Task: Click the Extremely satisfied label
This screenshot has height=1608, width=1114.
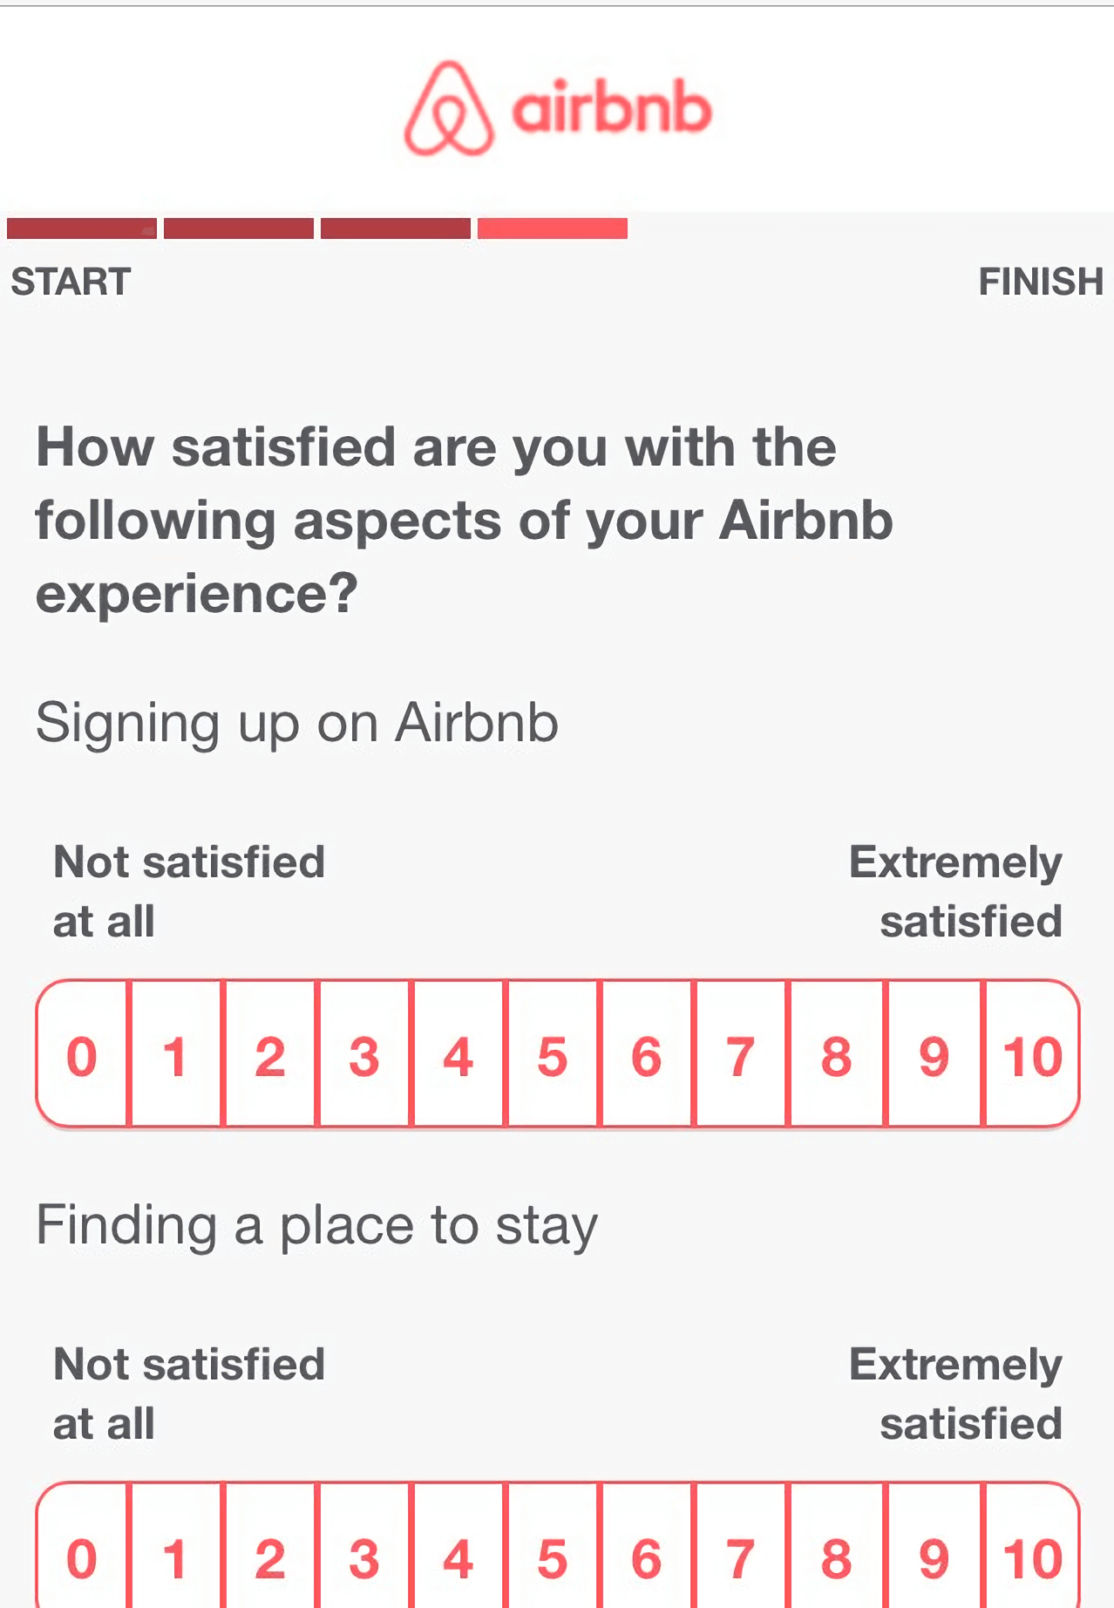Action: pyautogui.click(x=954, y=891)
